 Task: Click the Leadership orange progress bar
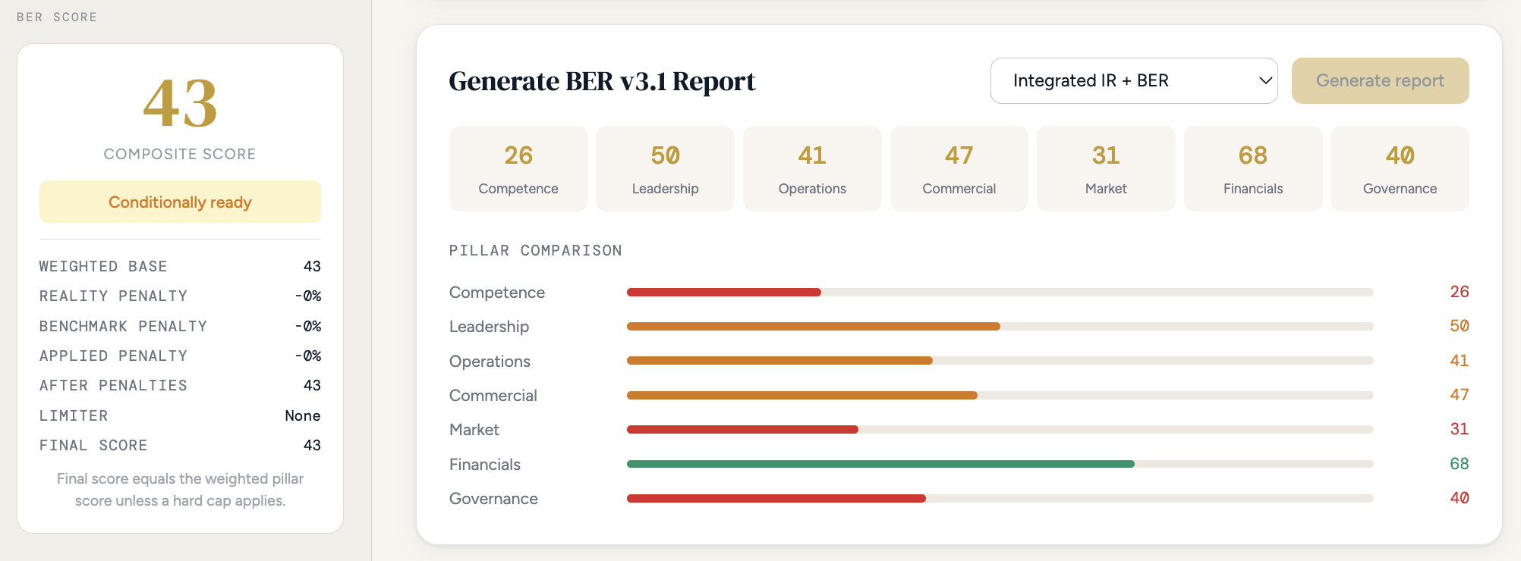tap(814, 326)
